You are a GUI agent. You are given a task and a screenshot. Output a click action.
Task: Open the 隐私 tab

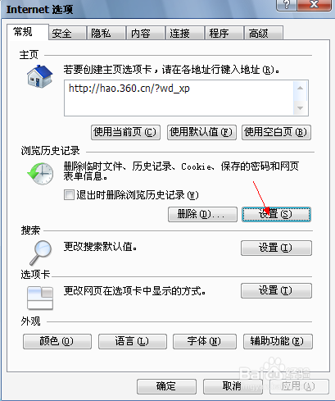pyautogui.click(x=106, y=34)
